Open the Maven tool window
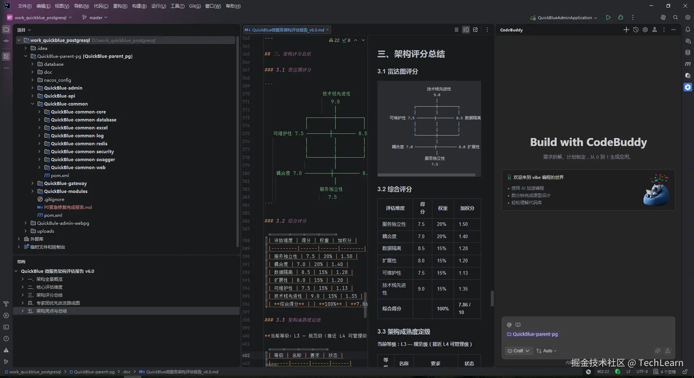This screenshot has height=378, width=694. 688,64
